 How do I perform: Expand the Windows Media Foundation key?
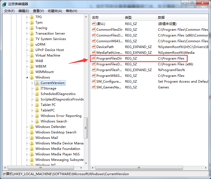coord(27,149)
